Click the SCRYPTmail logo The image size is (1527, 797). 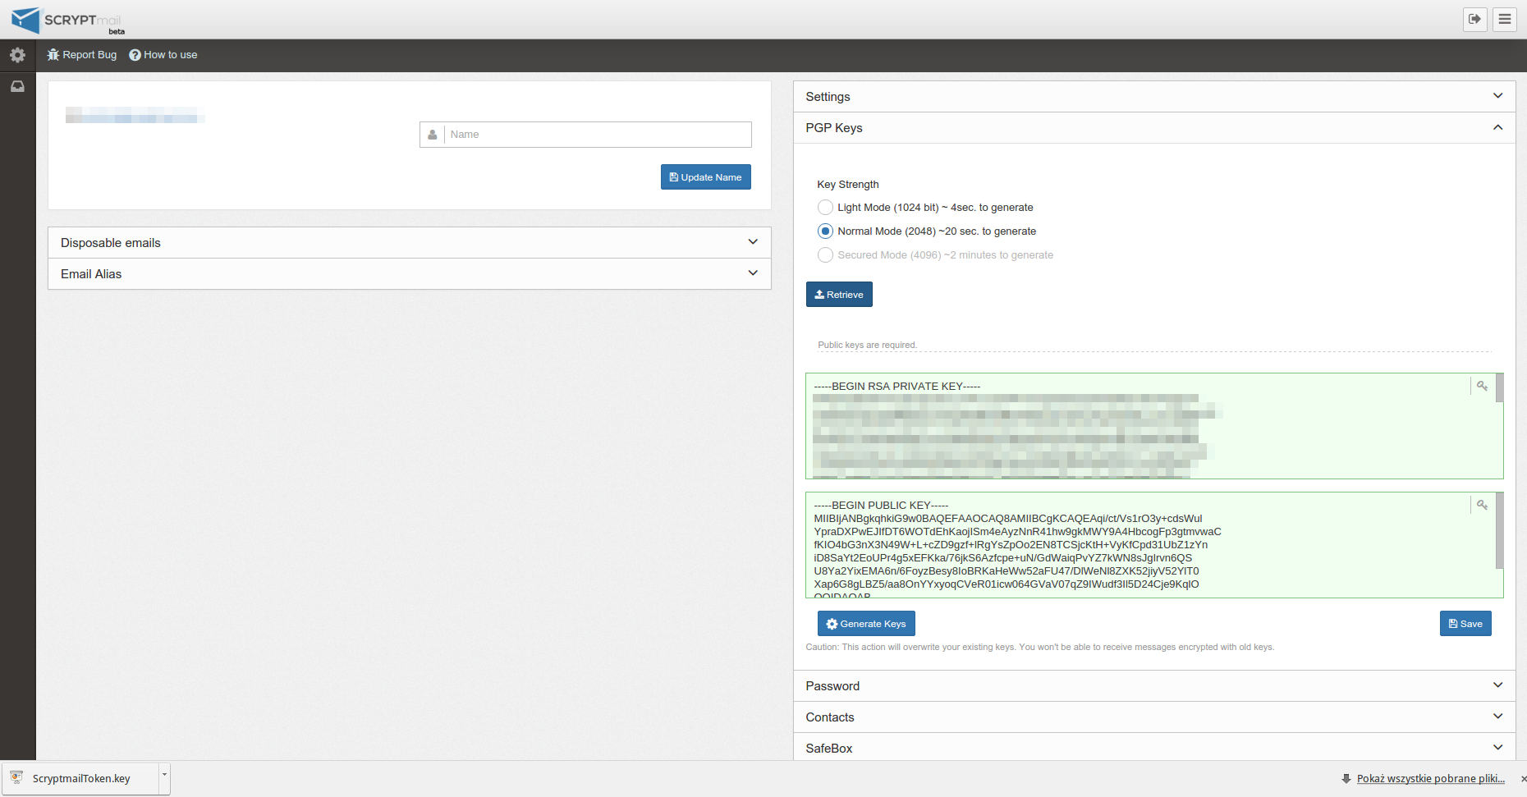pyautogui.click(x=67, y=21)
